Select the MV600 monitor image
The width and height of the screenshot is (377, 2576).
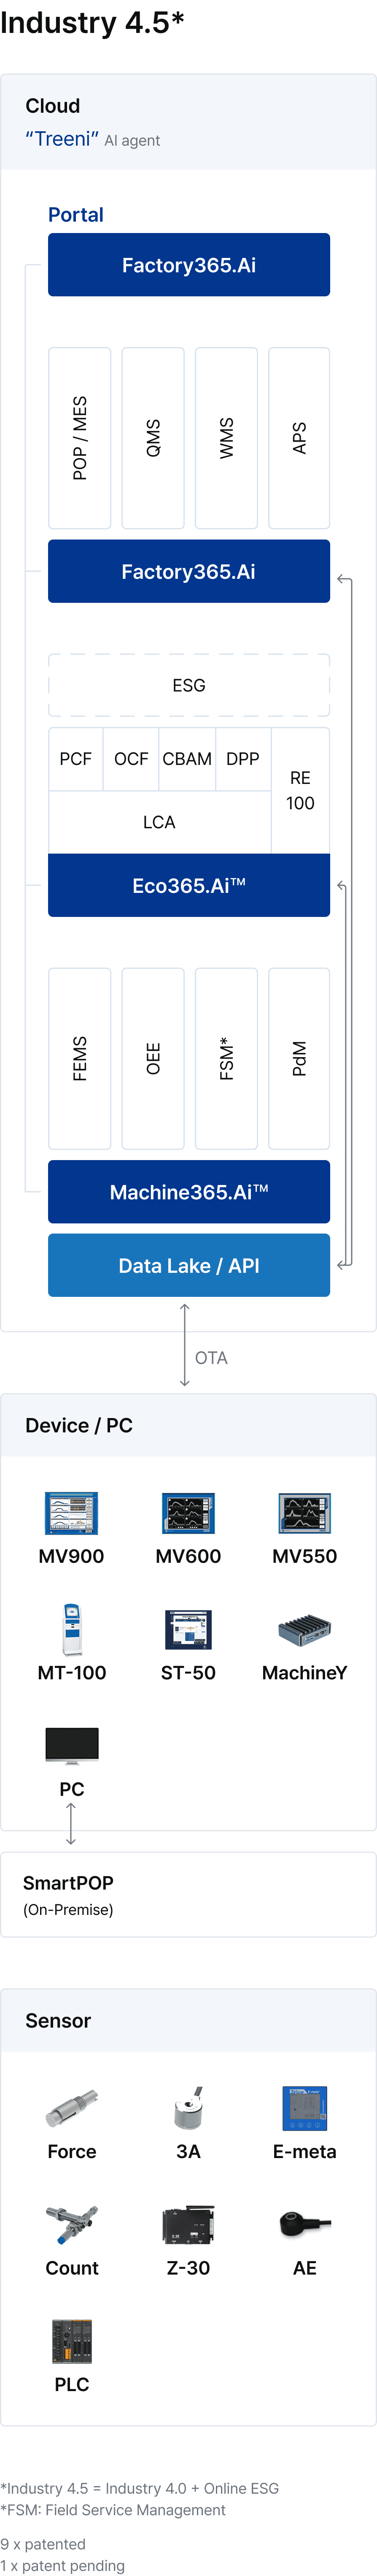pos(188,1513)
